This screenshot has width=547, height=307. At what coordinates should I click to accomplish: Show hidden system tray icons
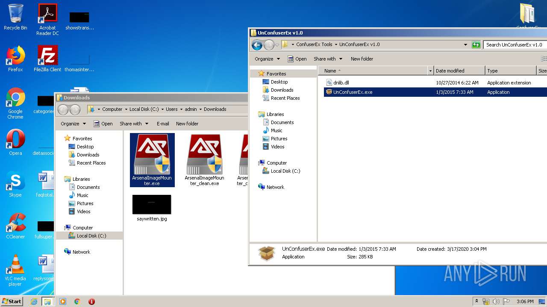tap(477, 301)
